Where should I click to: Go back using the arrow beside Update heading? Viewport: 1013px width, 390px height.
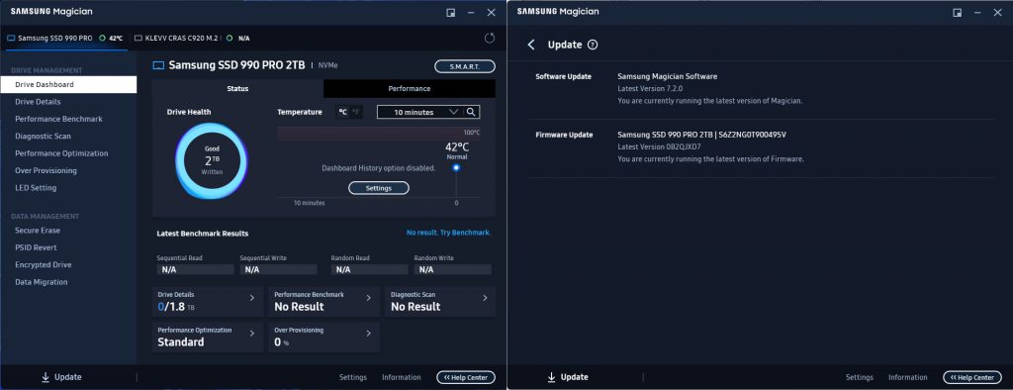(531, 45)
